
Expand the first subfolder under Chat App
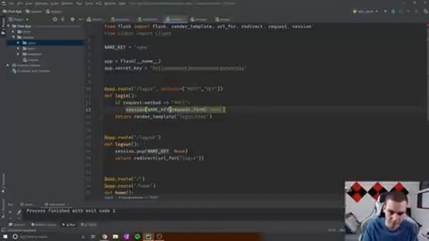13,31
